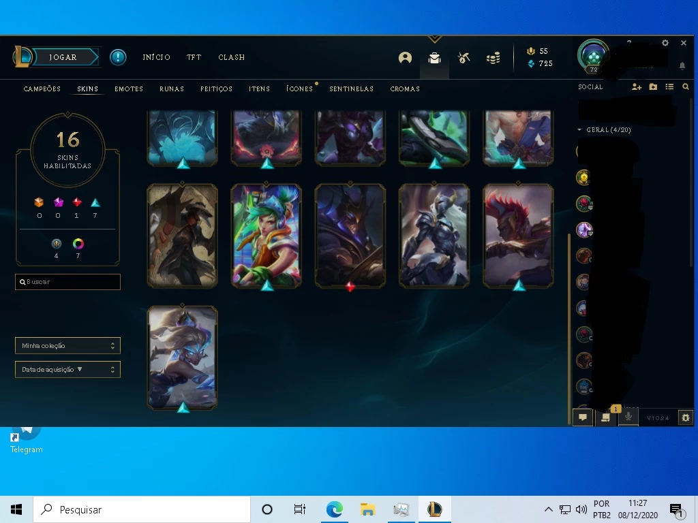Open the store coins icon

pos(494,58)
